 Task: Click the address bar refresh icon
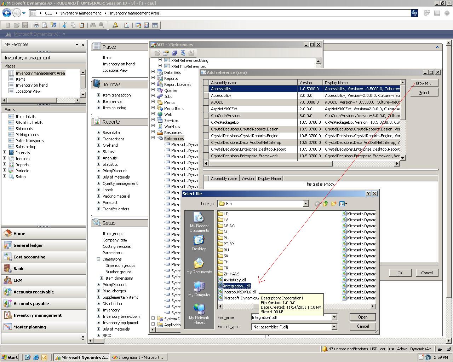tap(414, 13)
